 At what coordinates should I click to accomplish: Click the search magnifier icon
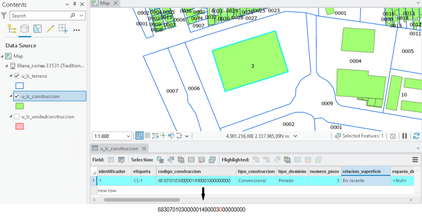pos(73,15)
